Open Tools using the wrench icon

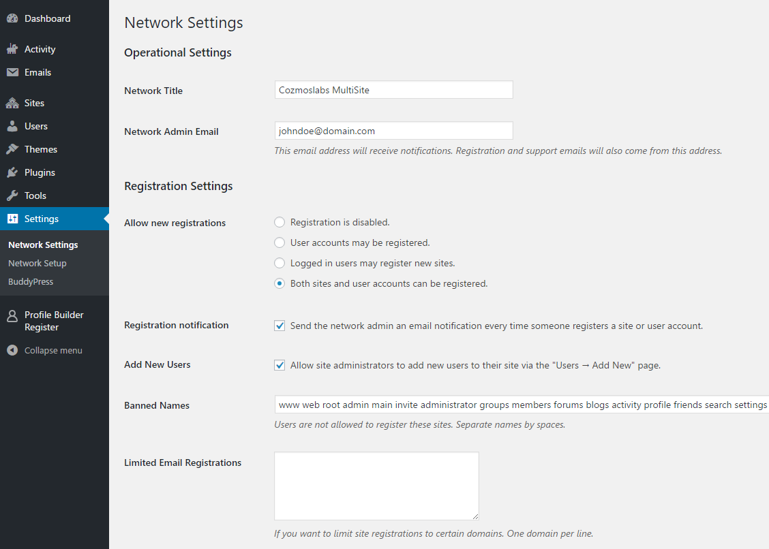click(12, 195)
